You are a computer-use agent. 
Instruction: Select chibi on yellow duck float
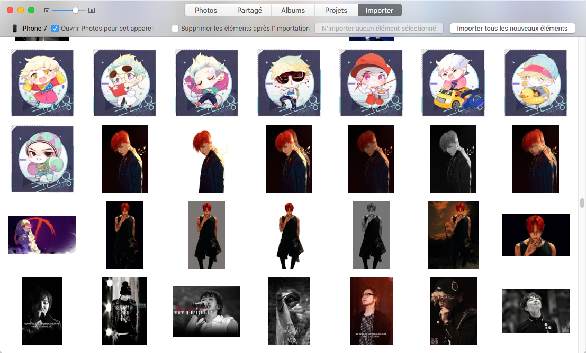tap(536, 83)
